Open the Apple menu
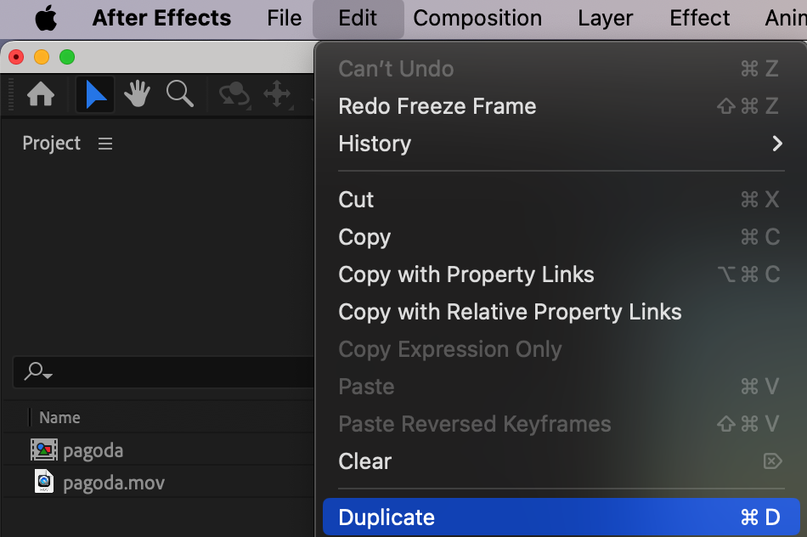The height and width of the screenshot is (537, 807). point(46,19)
